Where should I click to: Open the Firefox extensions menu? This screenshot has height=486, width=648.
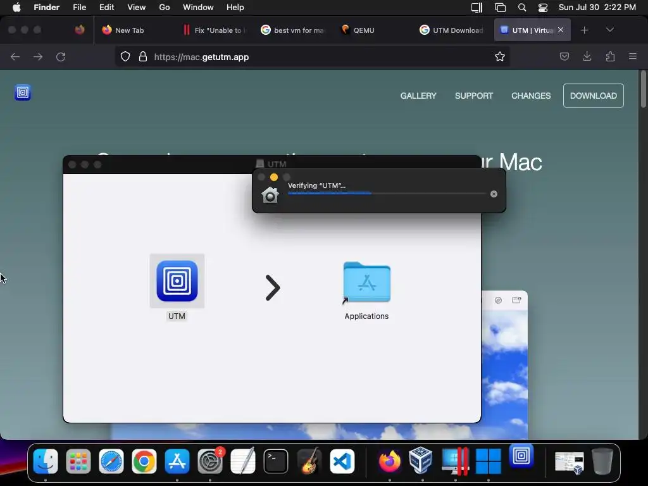[x=610, y=56]
